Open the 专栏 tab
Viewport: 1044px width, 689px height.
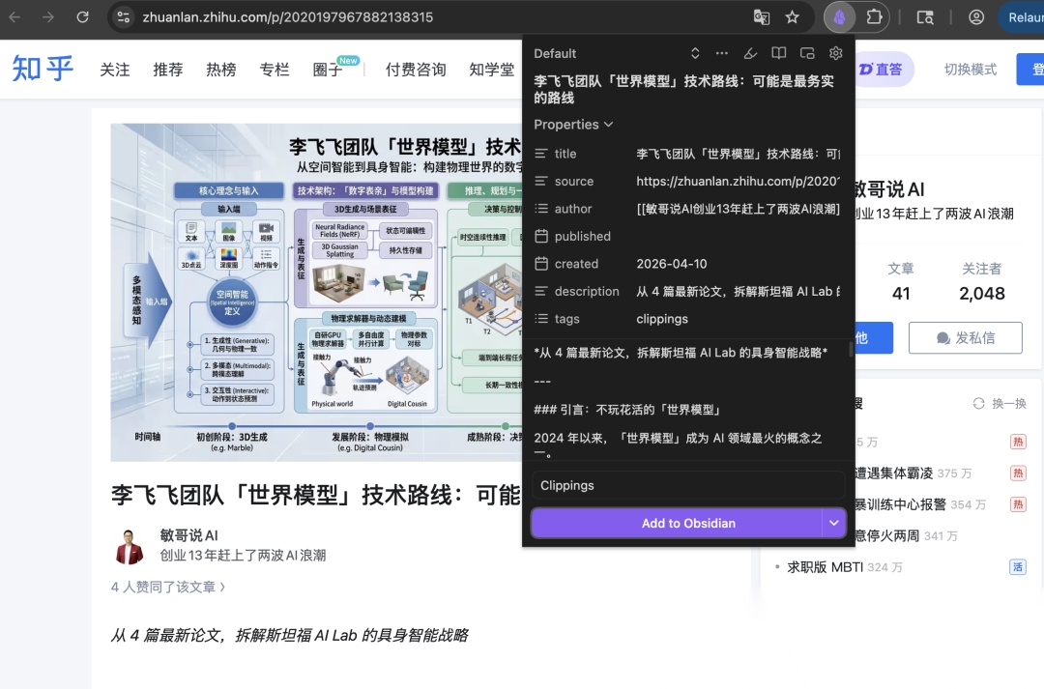coord(275,70)
